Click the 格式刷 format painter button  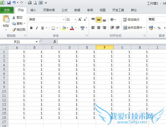click(19, 30)
